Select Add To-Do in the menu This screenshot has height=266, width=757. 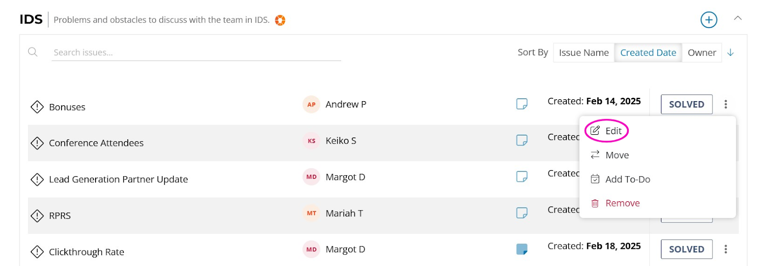(x=620, y=179)
